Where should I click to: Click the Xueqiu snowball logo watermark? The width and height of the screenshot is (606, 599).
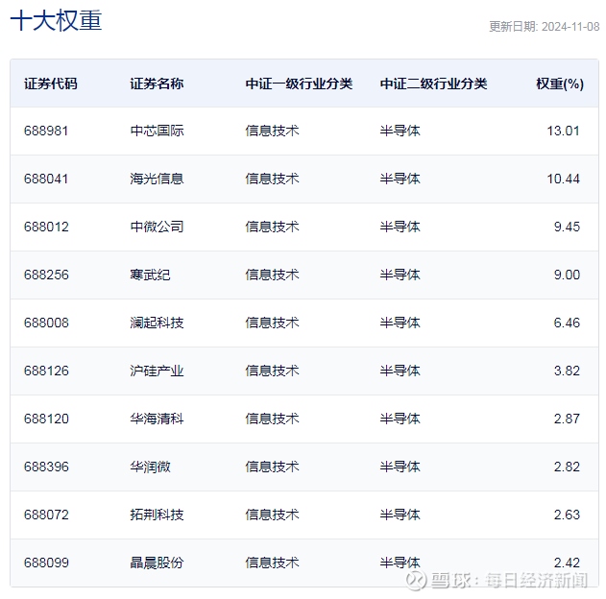pos(415,580)
